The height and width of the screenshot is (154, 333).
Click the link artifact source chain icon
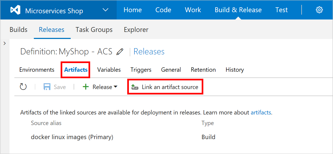[135, 87]
